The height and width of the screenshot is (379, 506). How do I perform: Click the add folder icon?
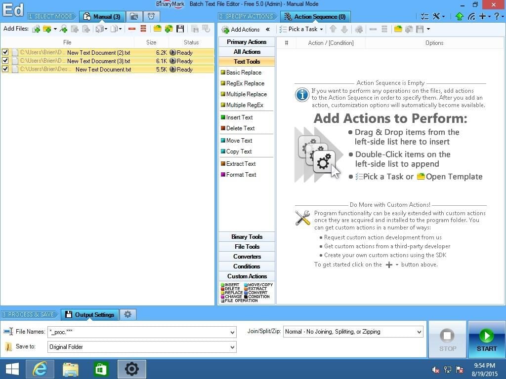click(x=47, y=29)
